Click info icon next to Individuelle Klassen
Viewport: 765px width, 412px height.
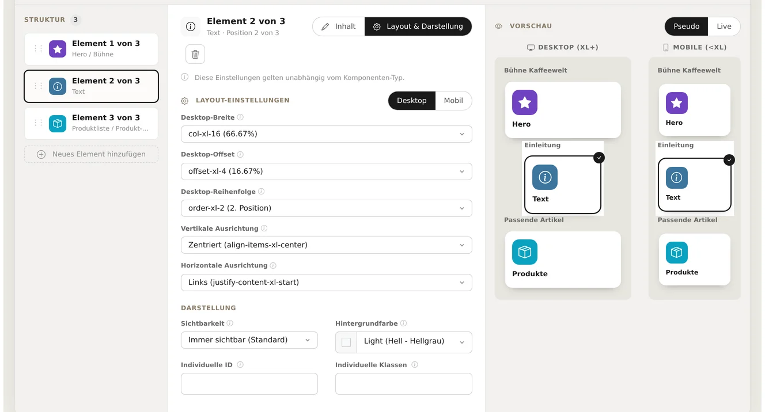[415, 365]
